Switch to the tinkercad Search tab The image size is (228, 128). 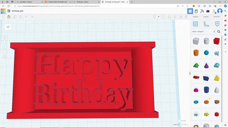point(86,2)
